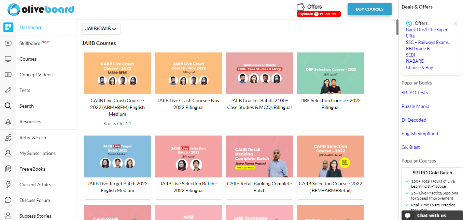Image resolution: width=463 pixels, height=220 pixels.
Task: Click the chat bubble icon in Chat with us
Action: pyautogui.click(x=408, y=216)
